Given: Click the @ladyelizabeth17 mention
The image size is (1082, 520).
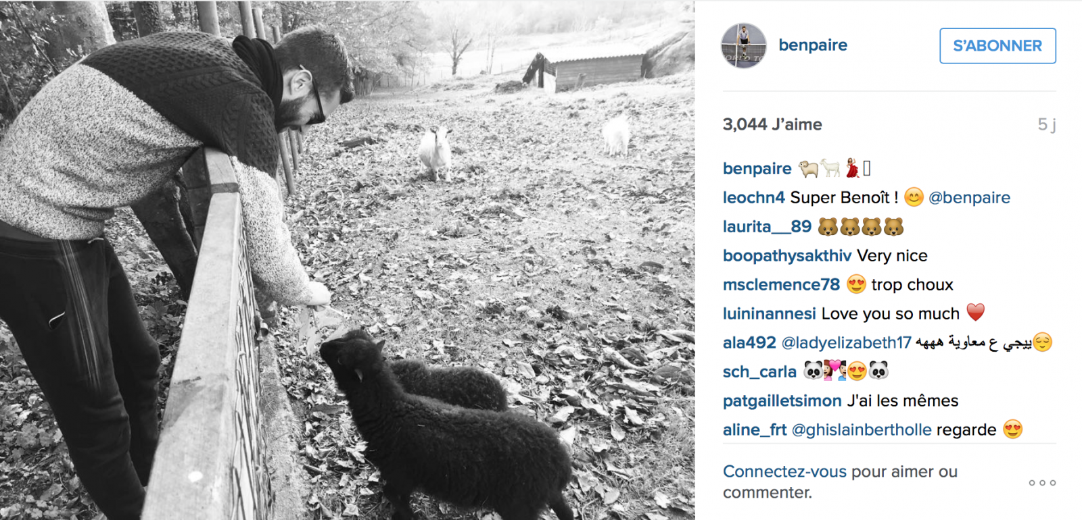Looking at the screenshot, I should point(846,343).
